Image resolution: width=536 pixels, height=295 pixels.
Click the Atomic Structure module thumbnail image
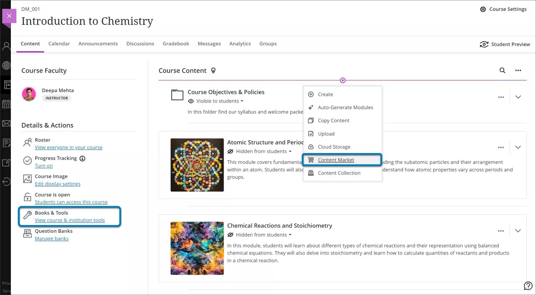pyautogui.click(x=197, y=165)
